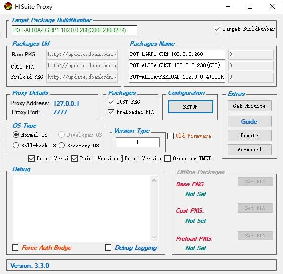
Task: Click the Get HiSuite button
Action: 249,106
